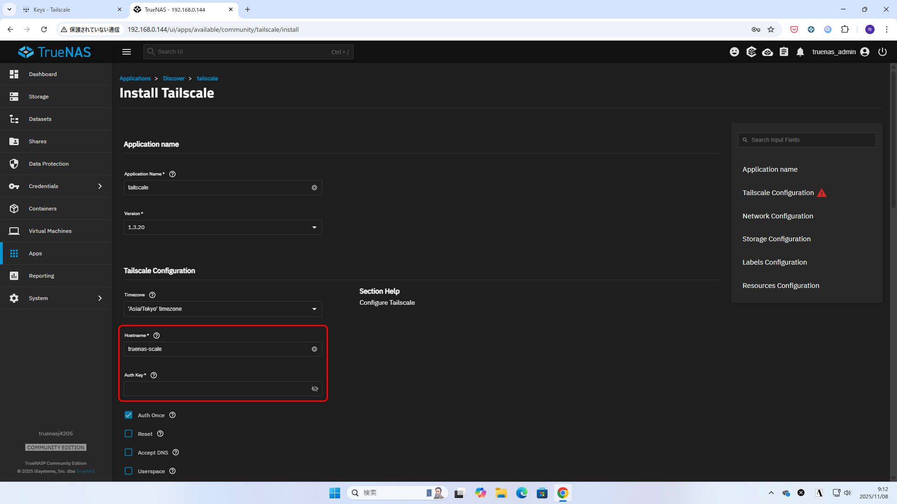Click the Auth Key input field
The height and width of the screenshot is (504, 897).
[x=216, y=389]
